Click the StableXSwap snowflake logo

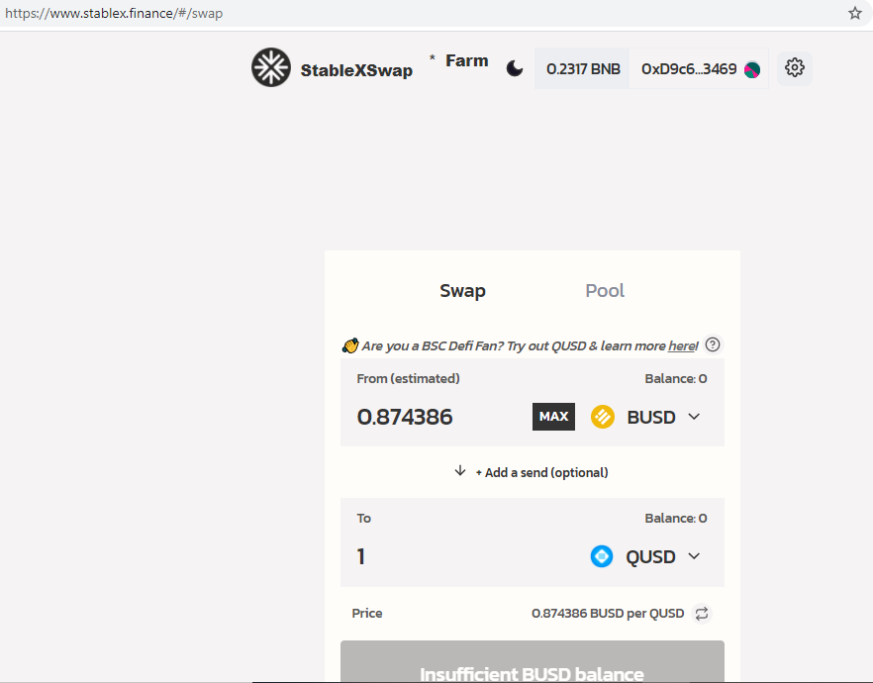270,67
